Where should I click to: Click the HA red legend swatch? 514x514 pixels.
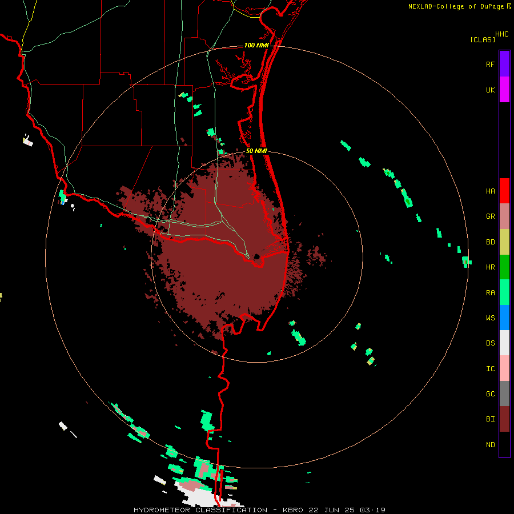coord(504,191)
